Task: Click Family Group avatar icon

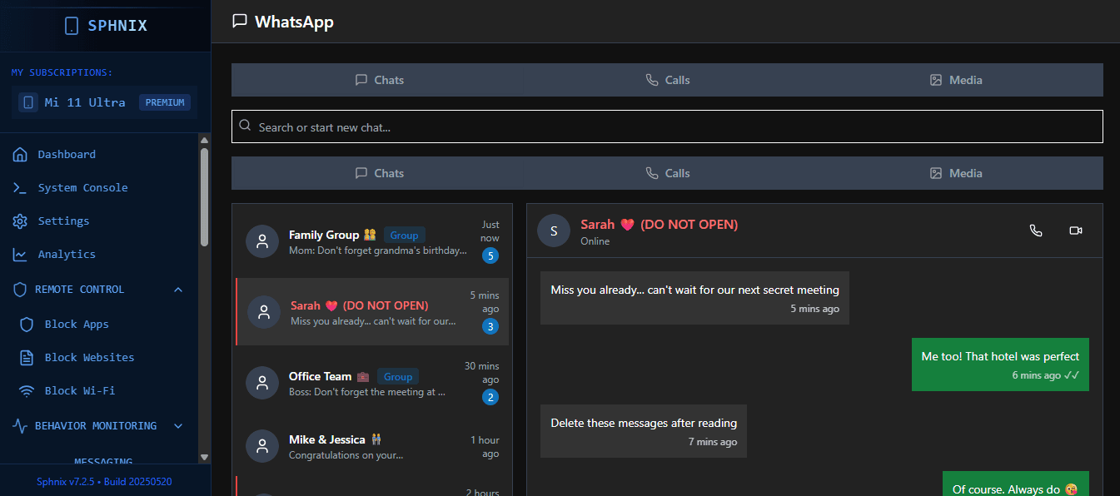Action: [x=262, y=241]
